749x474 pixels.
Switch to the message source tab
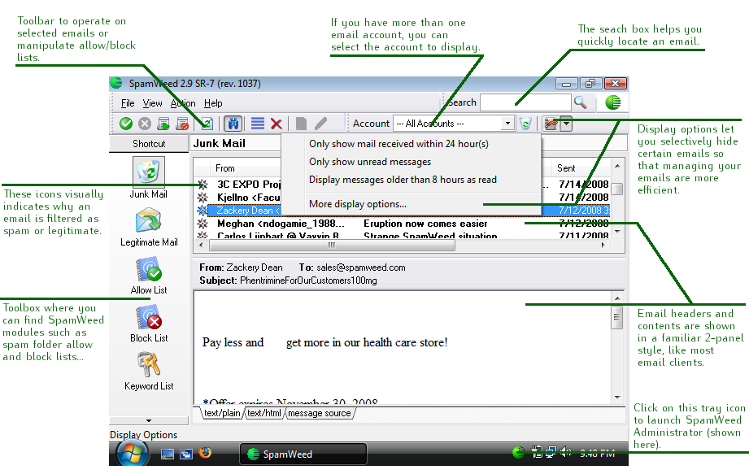319,413
